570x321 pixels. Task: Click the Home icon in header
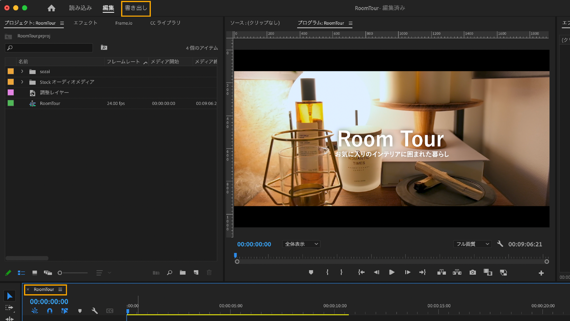tap(51, 8)
